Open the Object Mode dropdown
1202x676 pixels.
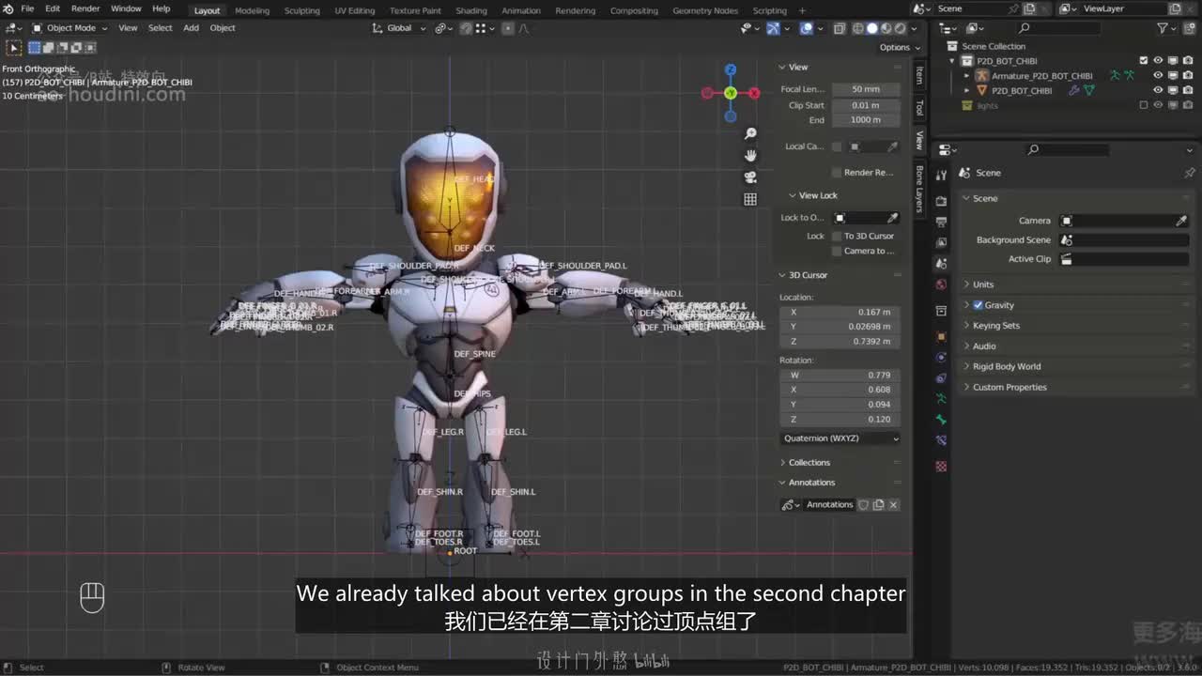[x=70, y=28]
